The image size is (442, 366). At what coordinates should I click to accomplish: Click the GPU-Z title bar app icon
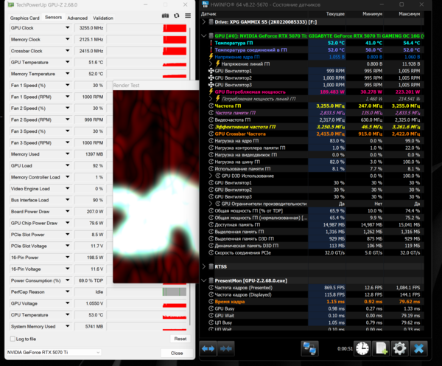tap(11, 5)
